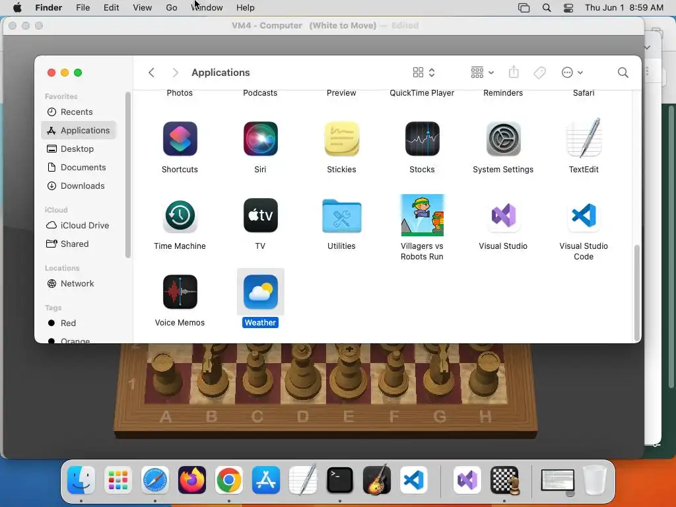Open purple Visual Studio from the Dock
676x507 pixels.
tap(467, 480)
